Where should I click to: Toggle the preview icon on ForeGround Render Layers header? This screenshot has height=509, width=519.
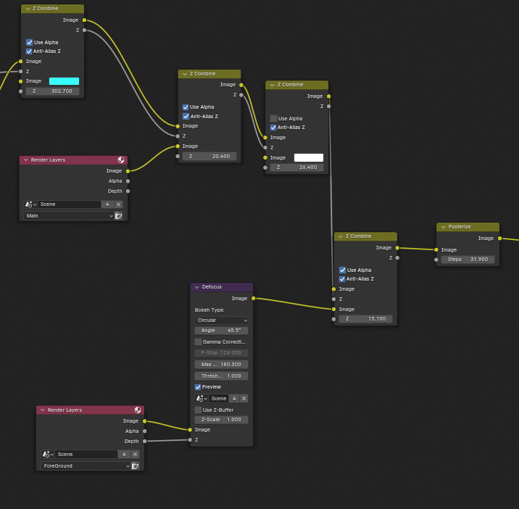138,410
